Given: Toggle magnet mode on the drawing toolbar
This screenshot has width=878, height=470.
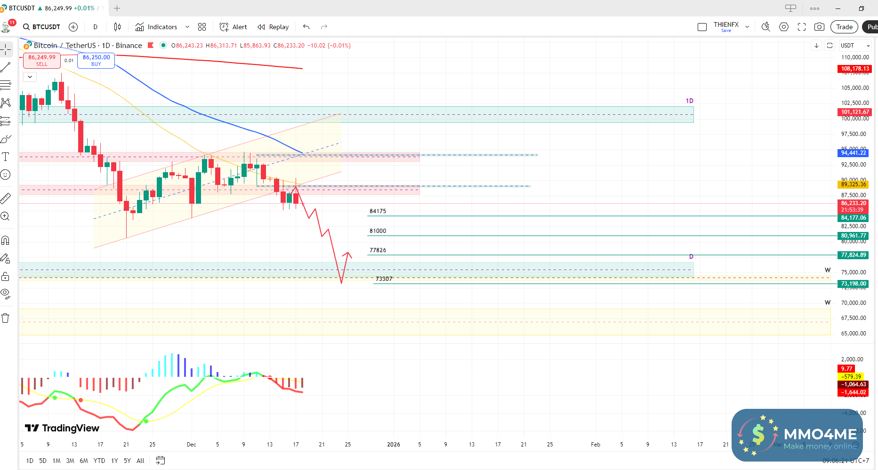Looking at the screenshot, I should 6,240.
